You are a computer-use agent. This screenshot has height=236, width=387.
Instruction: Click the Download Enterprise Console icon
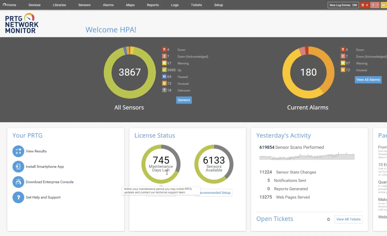(18, 182)
